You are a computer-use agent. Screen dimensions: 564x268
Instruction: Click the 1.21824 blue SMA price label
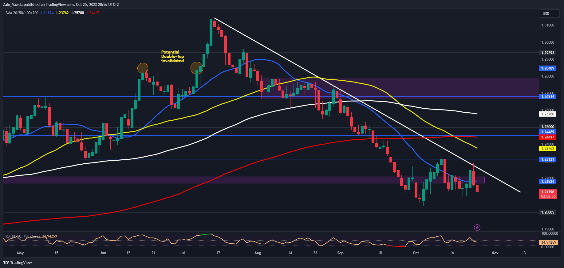coord(548,182)
